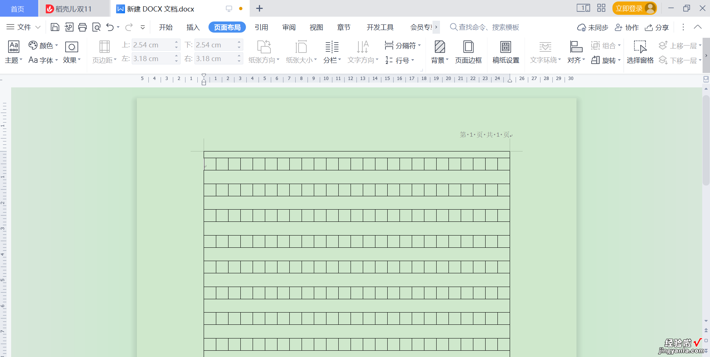Viewport: 710px width, 357px height.
Task: Click the vertical scrollbar thumb
Action: tap(706, 140)
